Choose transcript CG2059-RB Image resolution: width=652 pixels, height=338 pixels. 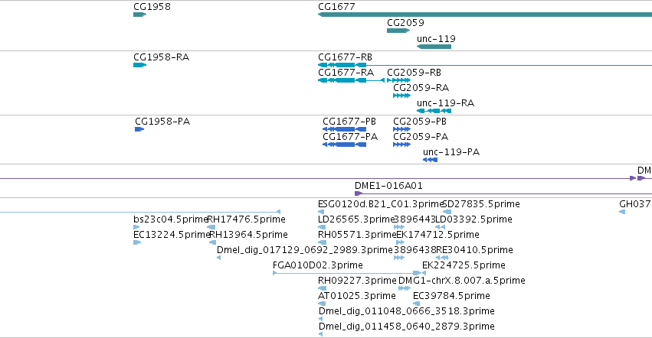click(414, 73)
